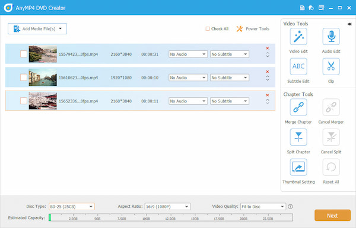Viewport: 356px width, 228px height.
Task: Open the Subtitle Edit tool
Action: click(298, 67)
